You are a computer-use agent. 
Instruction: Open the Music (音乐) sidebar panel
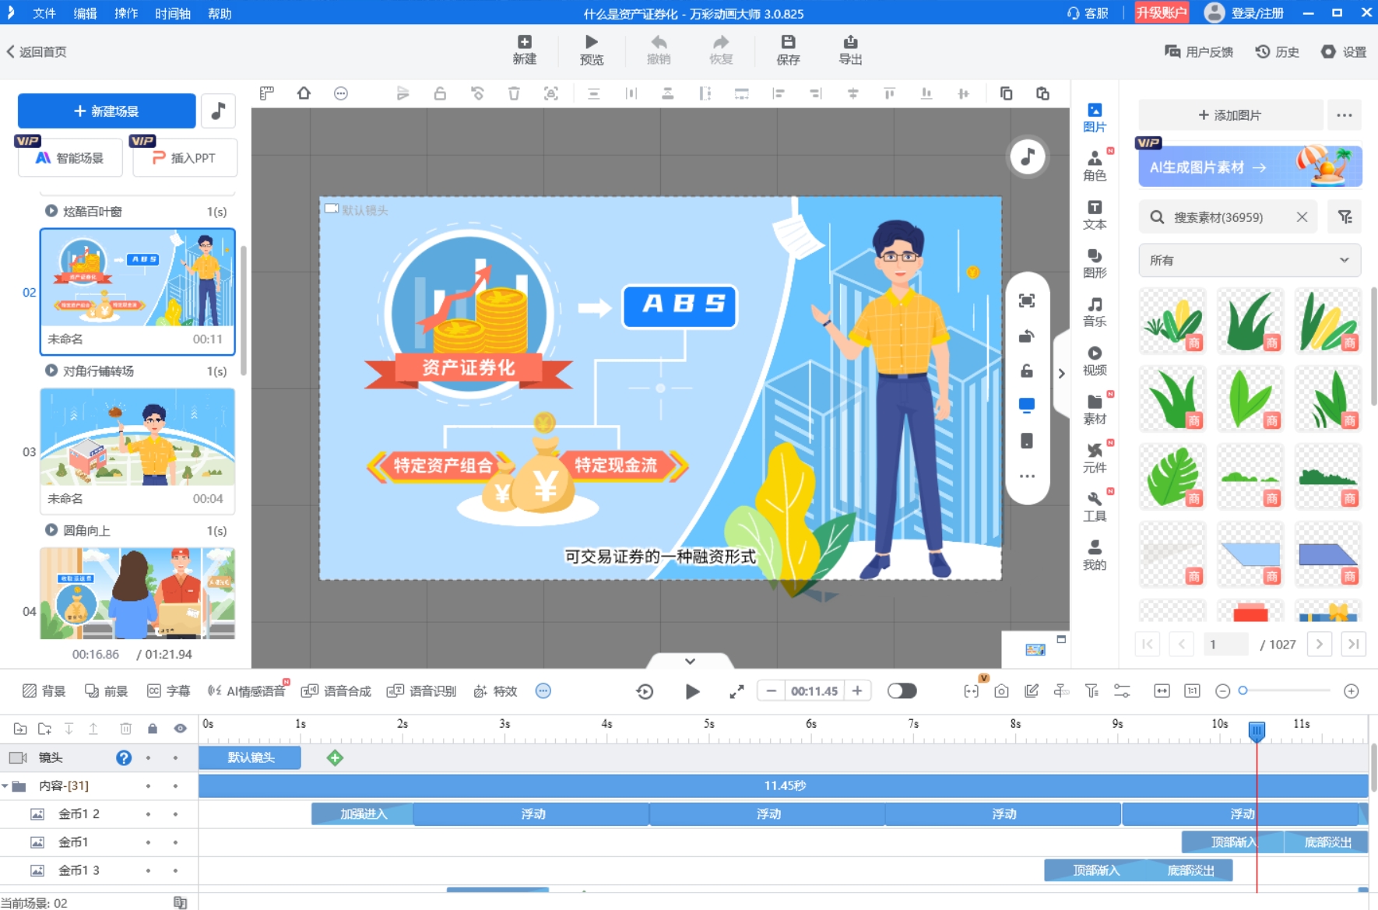click(x=1094, y=311)
